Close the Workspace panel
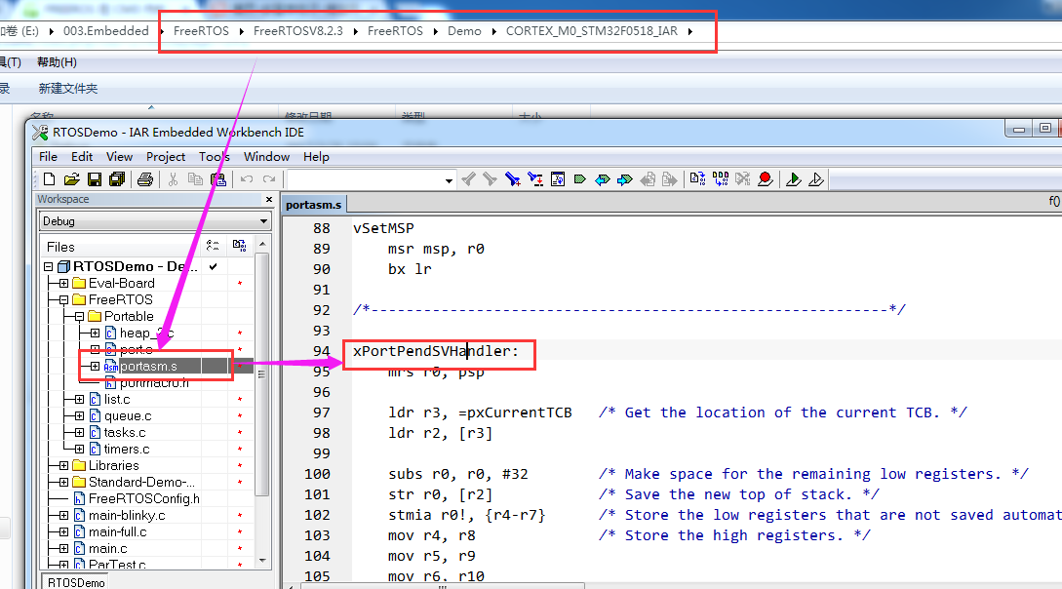 pos(269,199)
